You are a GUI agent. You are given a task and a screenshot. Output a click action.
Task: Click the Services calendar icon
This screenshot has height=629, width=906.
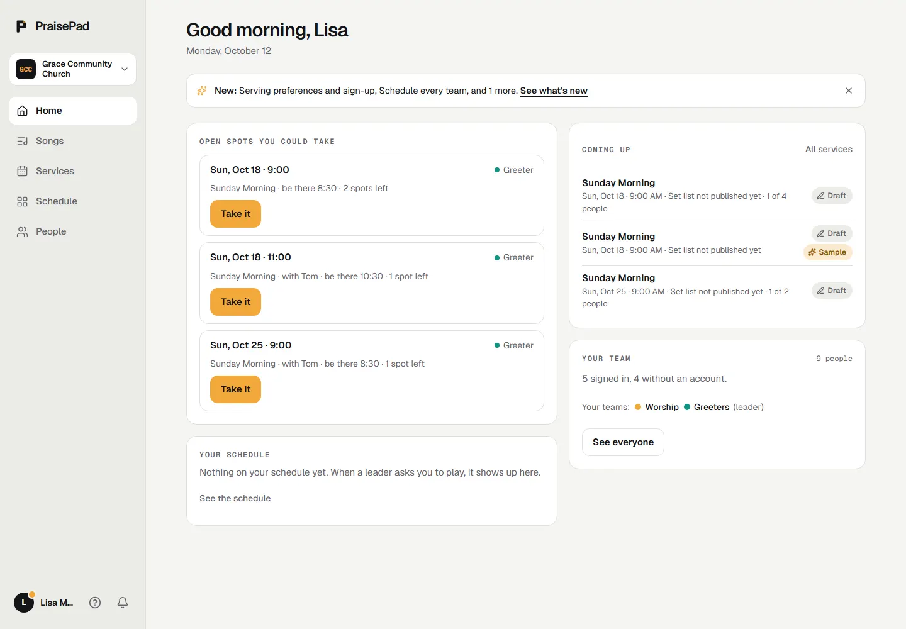(23, 171)
